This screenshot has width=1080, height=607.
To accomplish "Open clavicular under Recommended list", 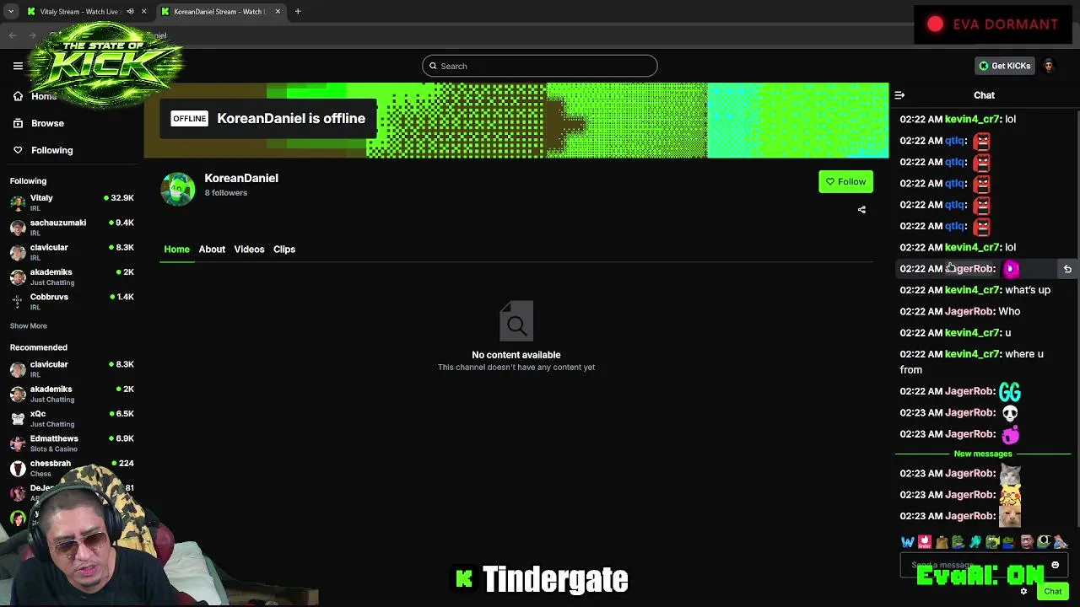I will (x=72, y=369).
